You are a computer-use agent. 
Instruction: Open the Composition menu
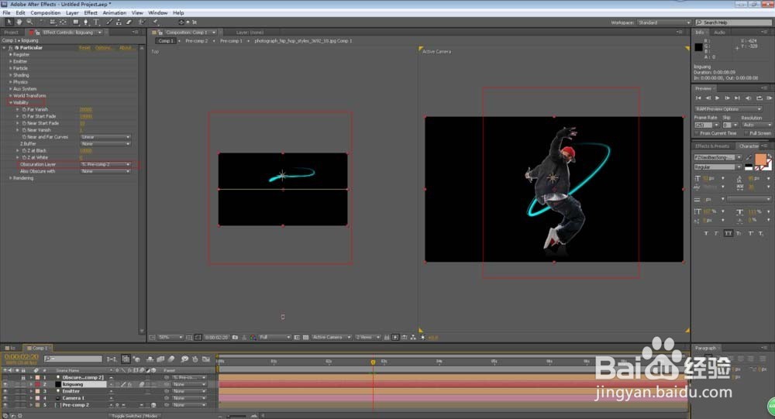tap(46, 12)
